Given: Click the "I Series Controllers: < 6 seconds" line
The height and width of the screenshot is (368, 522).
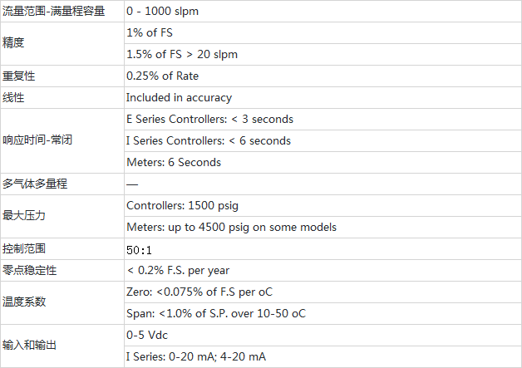Looking at the screenshot, I should (208, 140).
